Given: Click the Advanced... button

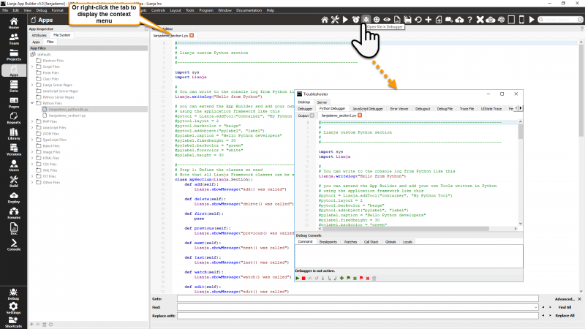Looking at the screenshot, I should click(565, 299).
